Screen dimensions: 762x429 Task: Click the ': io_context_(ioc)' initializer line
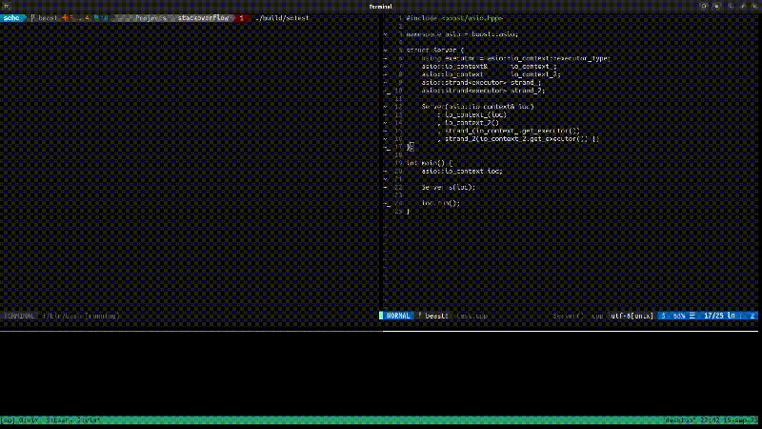(x=471, y=114)
